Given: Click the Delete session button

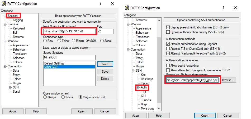Looking at the screenshot, I should (x=105, y=79).
